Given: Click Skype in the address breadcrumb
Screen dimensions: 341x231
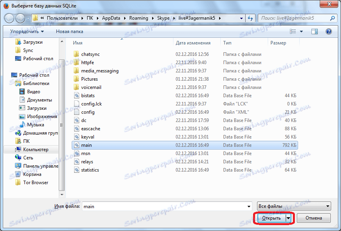Looking at the screenshot, I should (x=163, y=18).
